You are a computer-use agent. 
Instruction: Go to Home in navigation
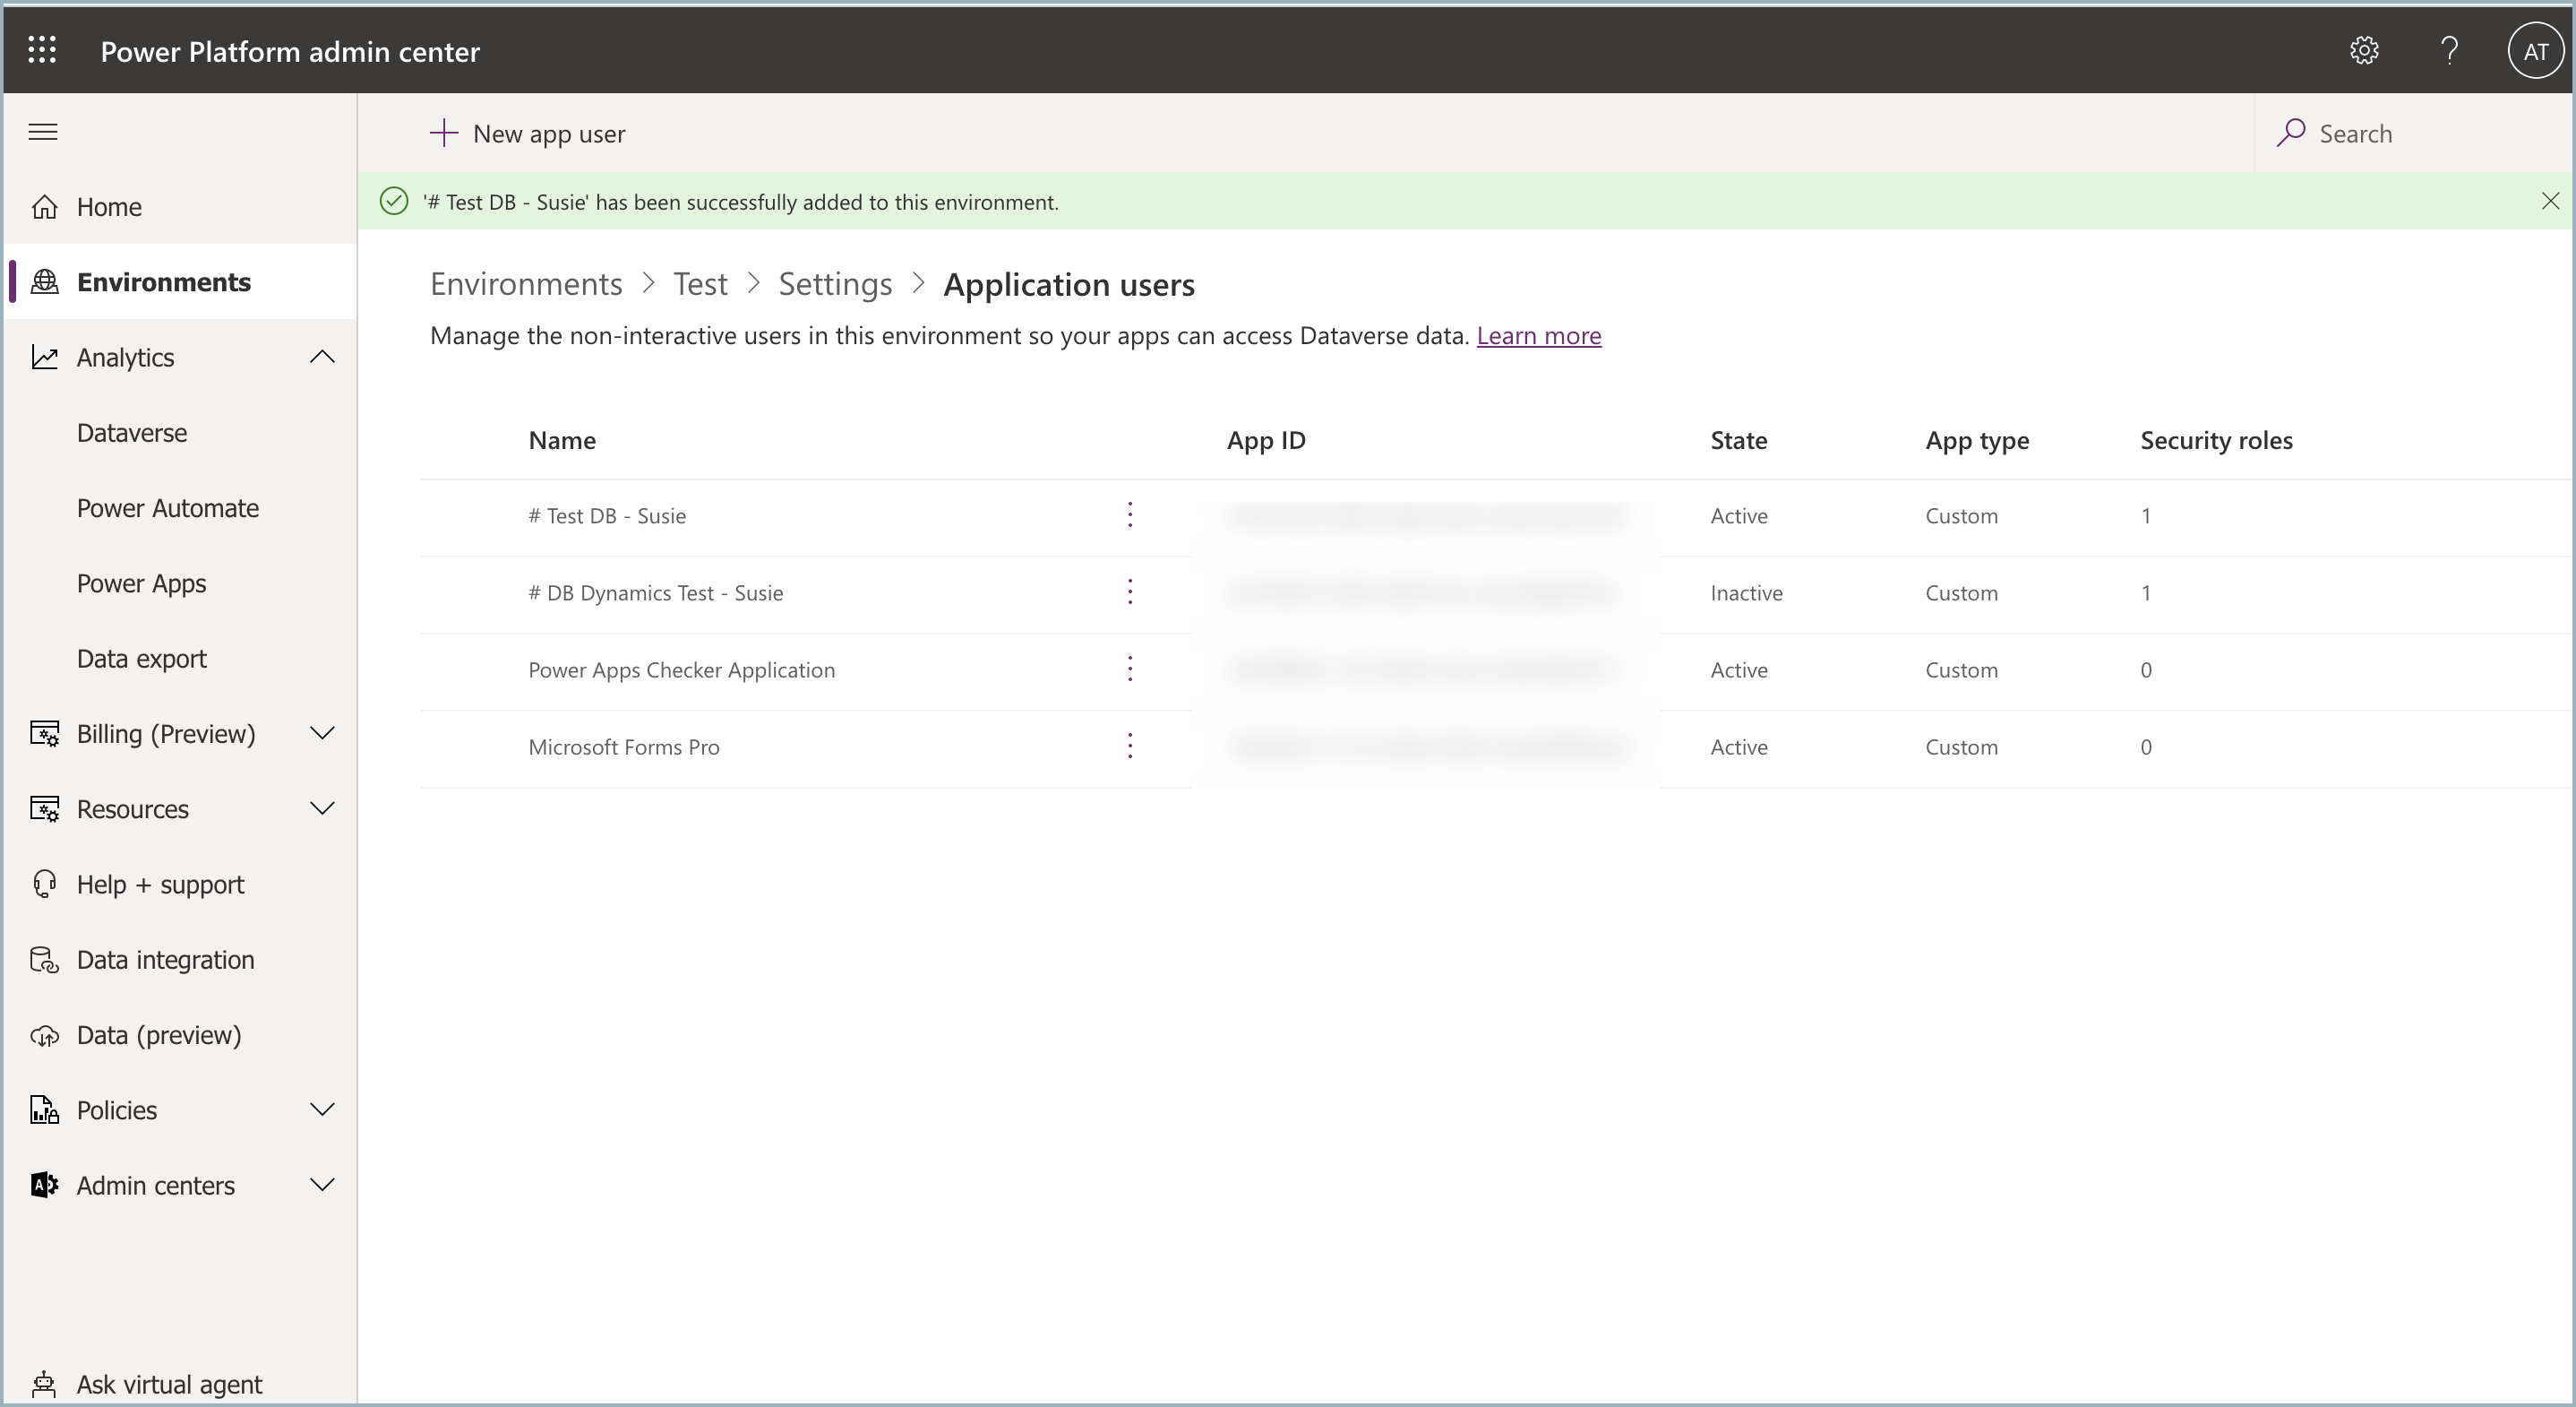pos(180,206)
